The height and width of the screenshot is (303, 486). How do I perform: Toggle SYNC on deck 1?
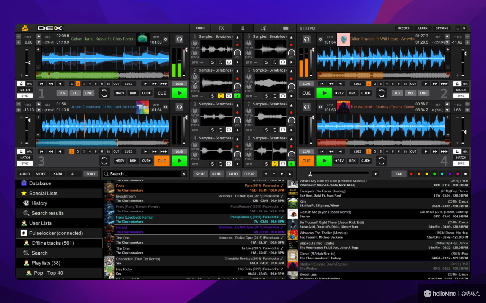click(x=25, y=96)
